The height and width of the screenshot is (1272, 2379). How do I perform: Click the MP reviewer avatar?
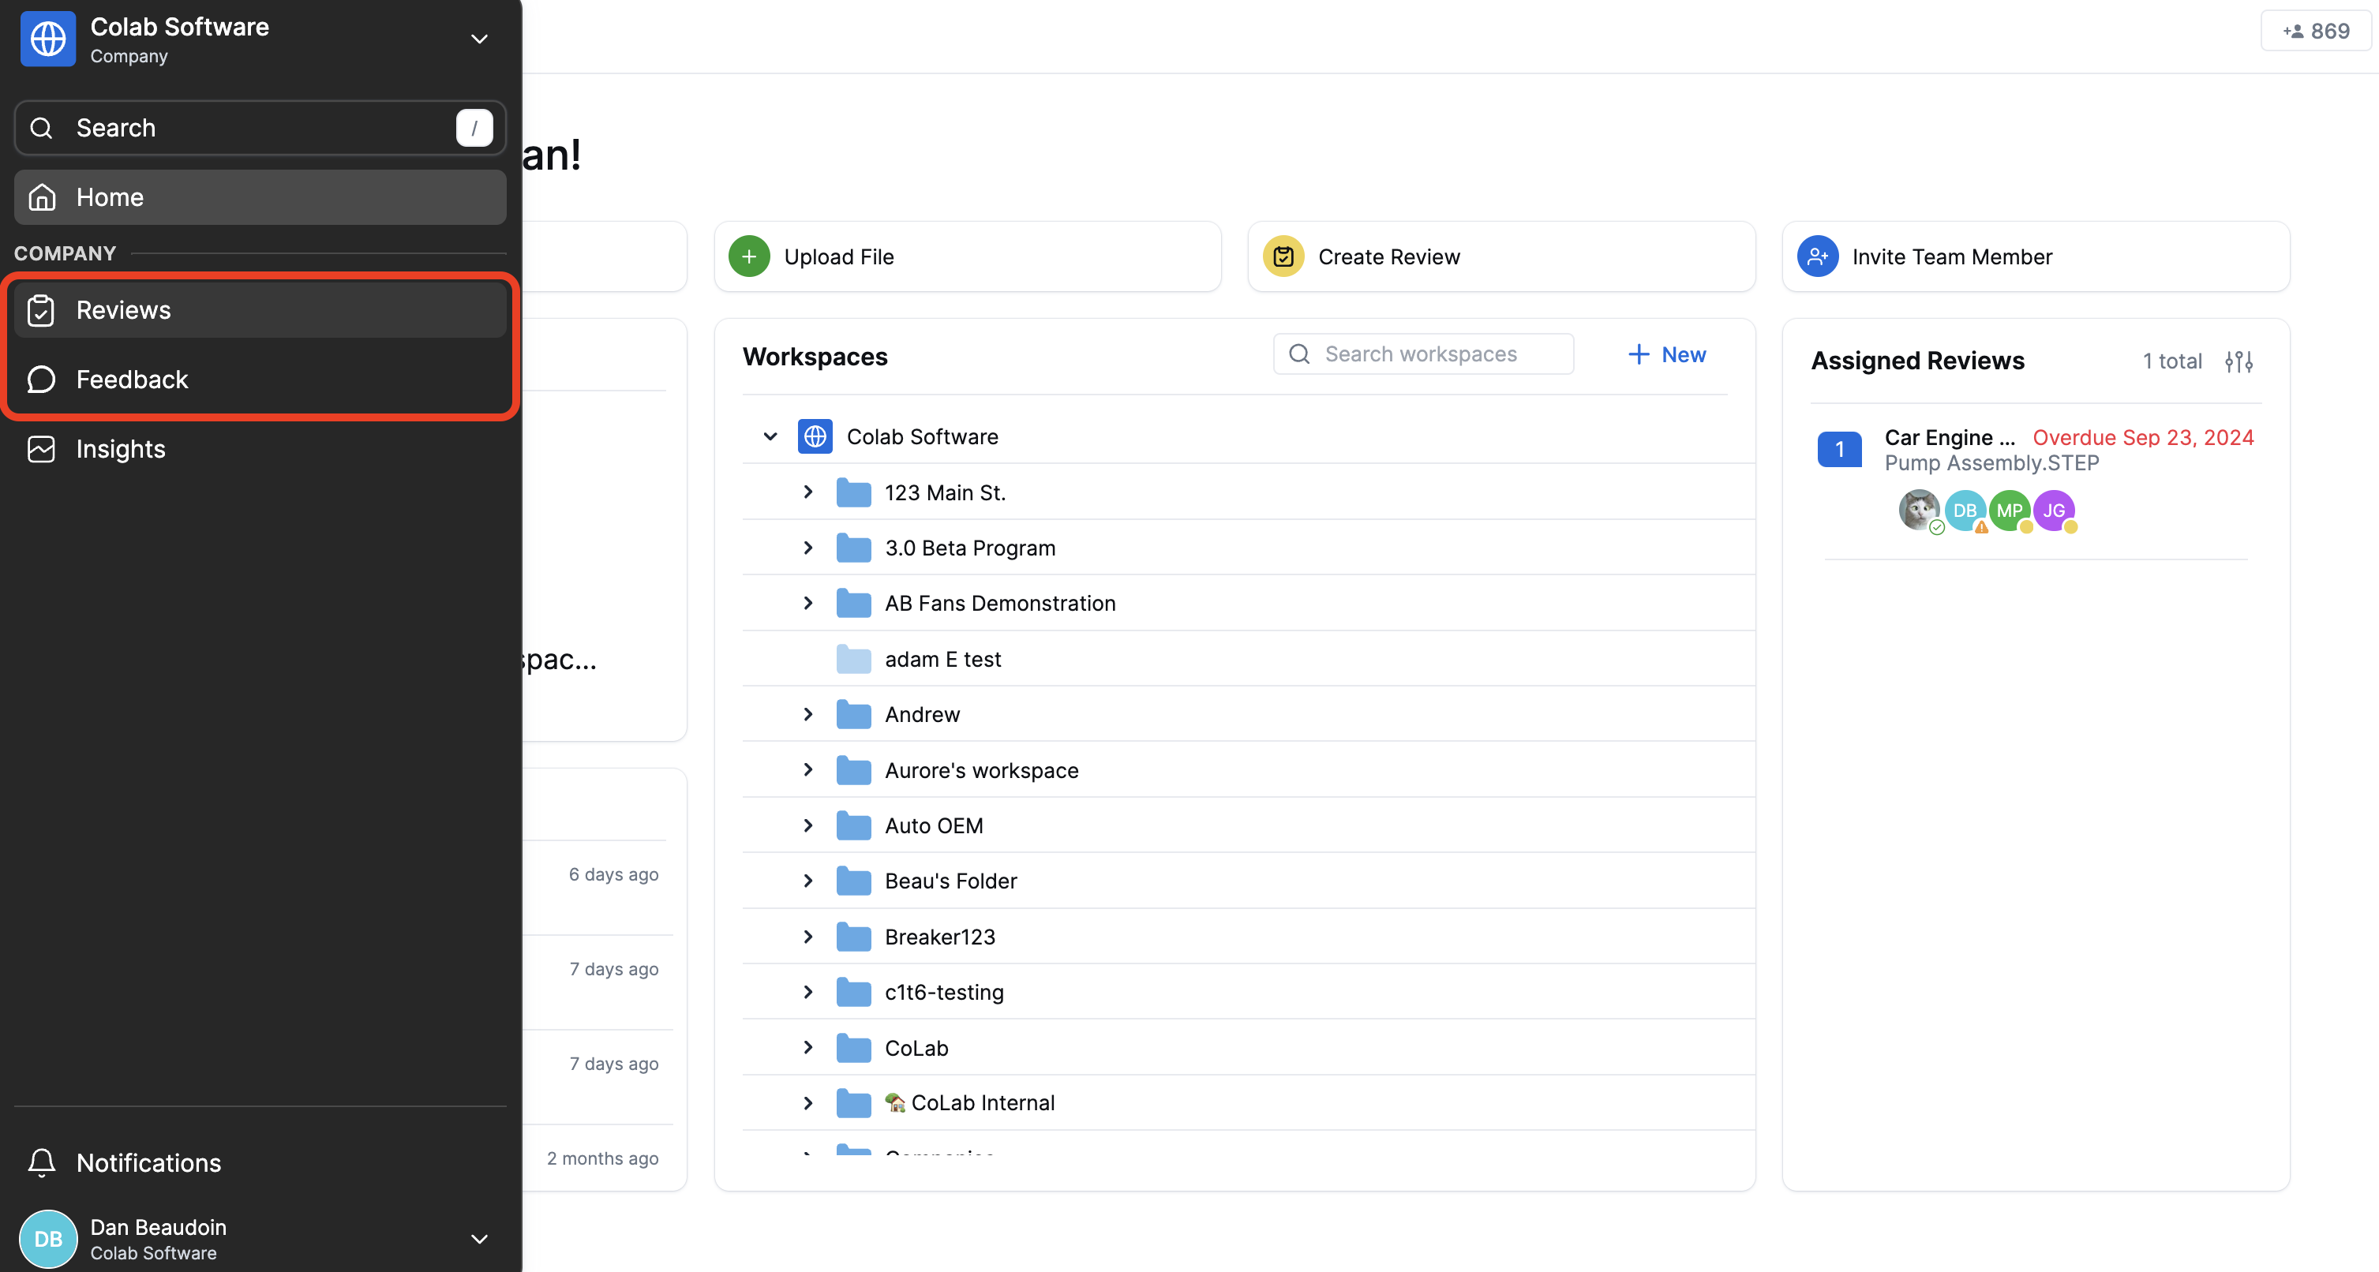[2010, 511]
